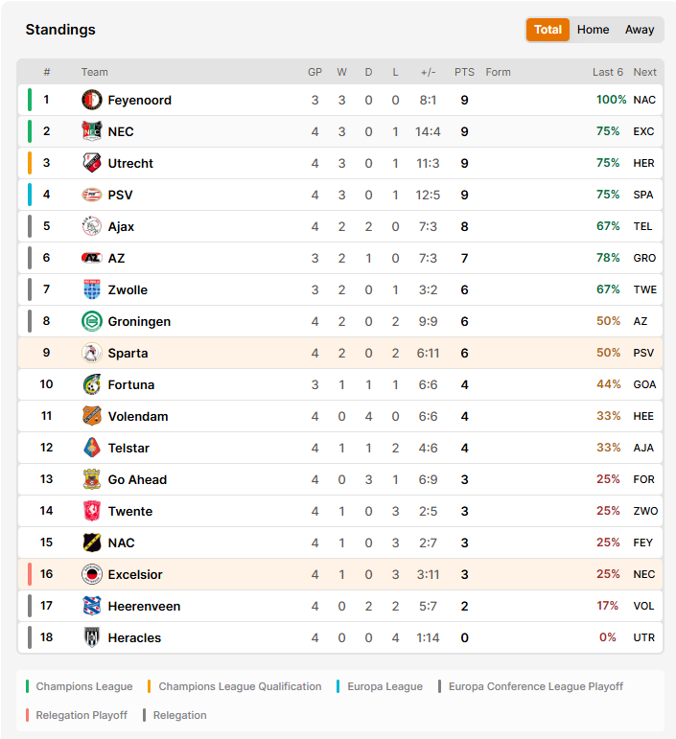Screen dimensions: 676x739
Task: Select the PSV club badge
Action: click(91, 195)
